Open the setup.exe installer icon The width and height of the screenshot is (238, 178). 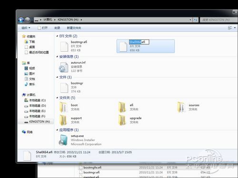tap(63, 140)
